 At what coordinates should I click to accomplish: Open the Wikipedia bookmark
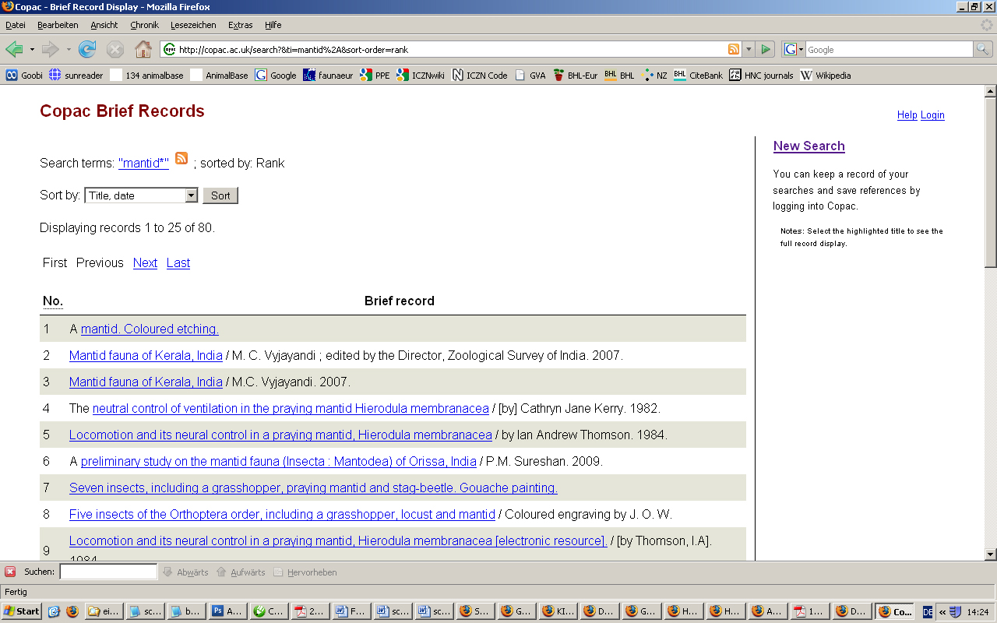point(826,76)
